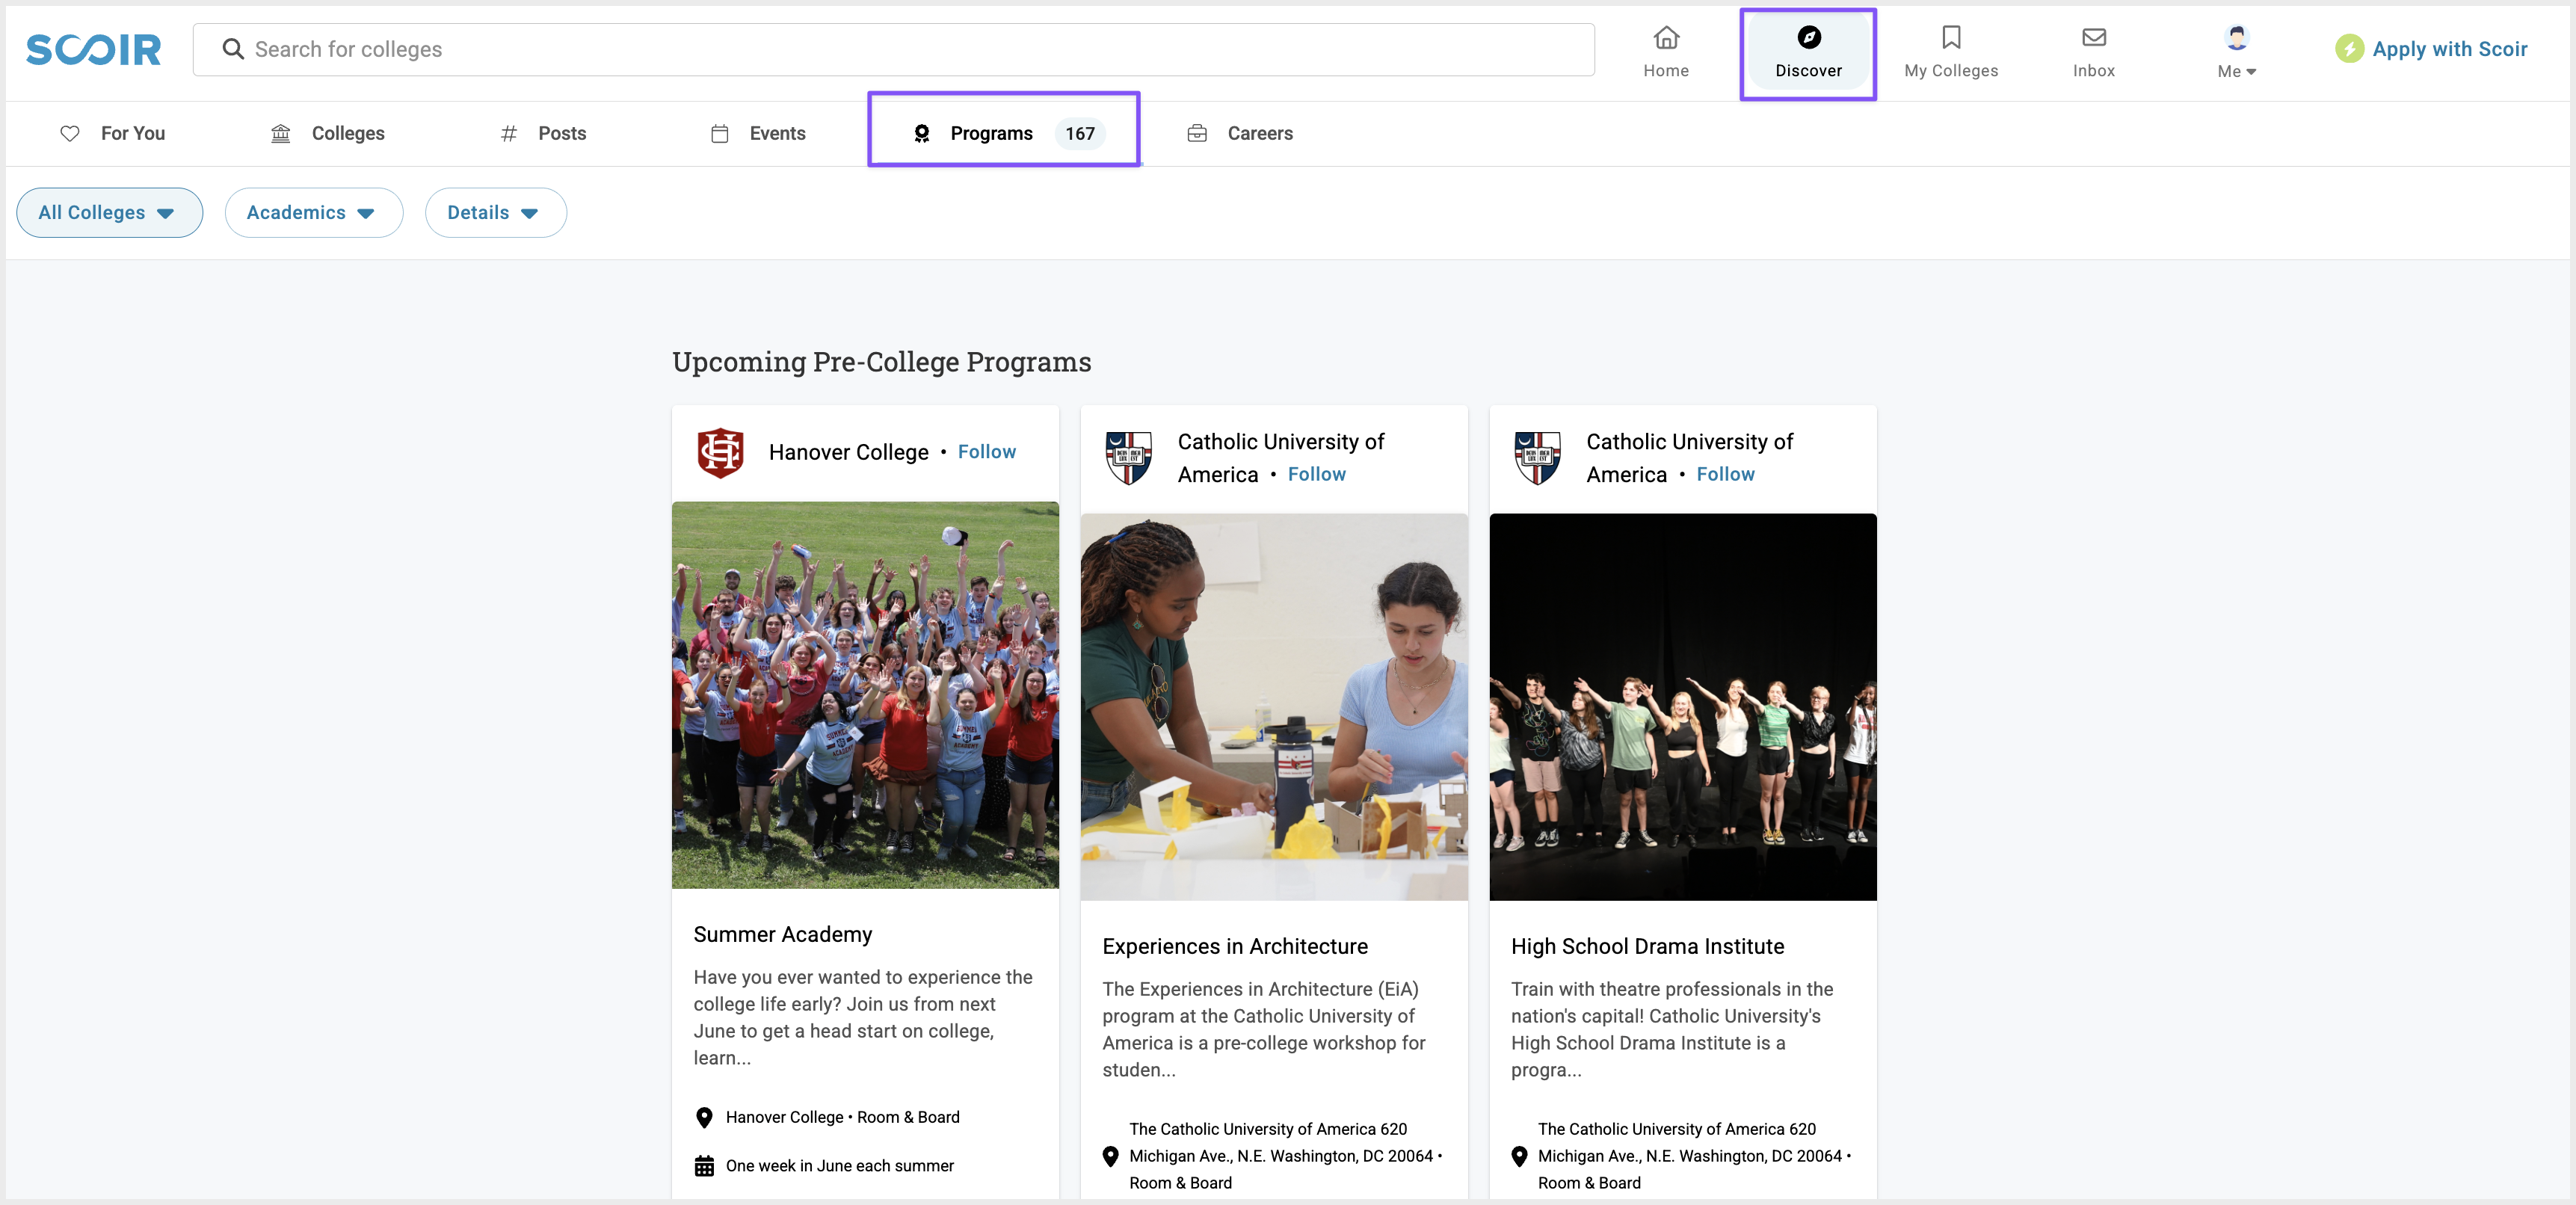2576x1205 pixels.
Task: Expand the Details filter dropdown
Action: coord(495,213)
